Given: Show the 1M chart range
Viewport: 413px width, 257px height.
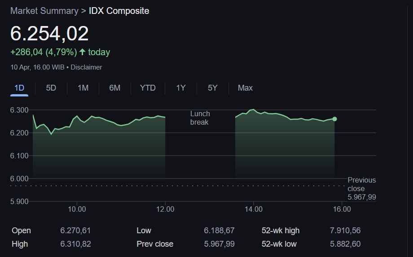Looking at the screenshot, I should tap(83, 88).
